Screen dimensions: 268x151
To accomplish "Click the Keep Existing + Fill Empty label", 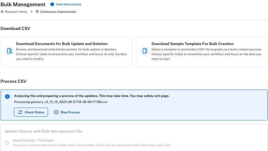I will tap(33, 140).
